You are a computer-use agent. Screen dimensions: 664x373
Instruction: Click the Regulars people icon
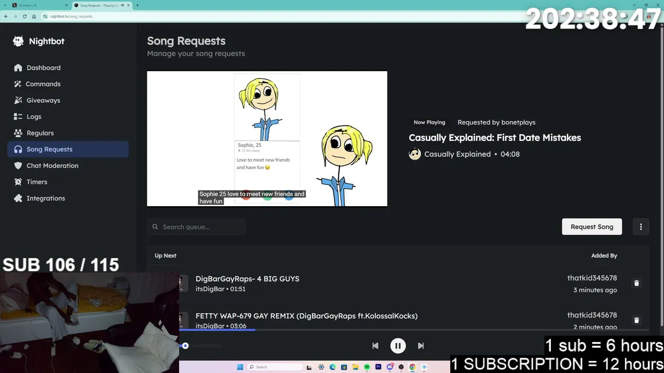(x=18, y=133)
